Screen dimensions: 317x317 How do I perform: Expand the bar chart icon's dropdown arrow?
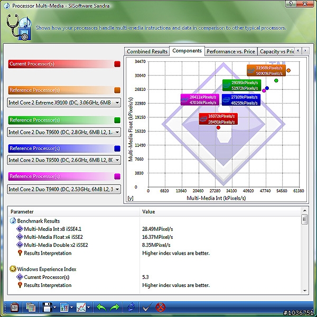click(72, 307)
